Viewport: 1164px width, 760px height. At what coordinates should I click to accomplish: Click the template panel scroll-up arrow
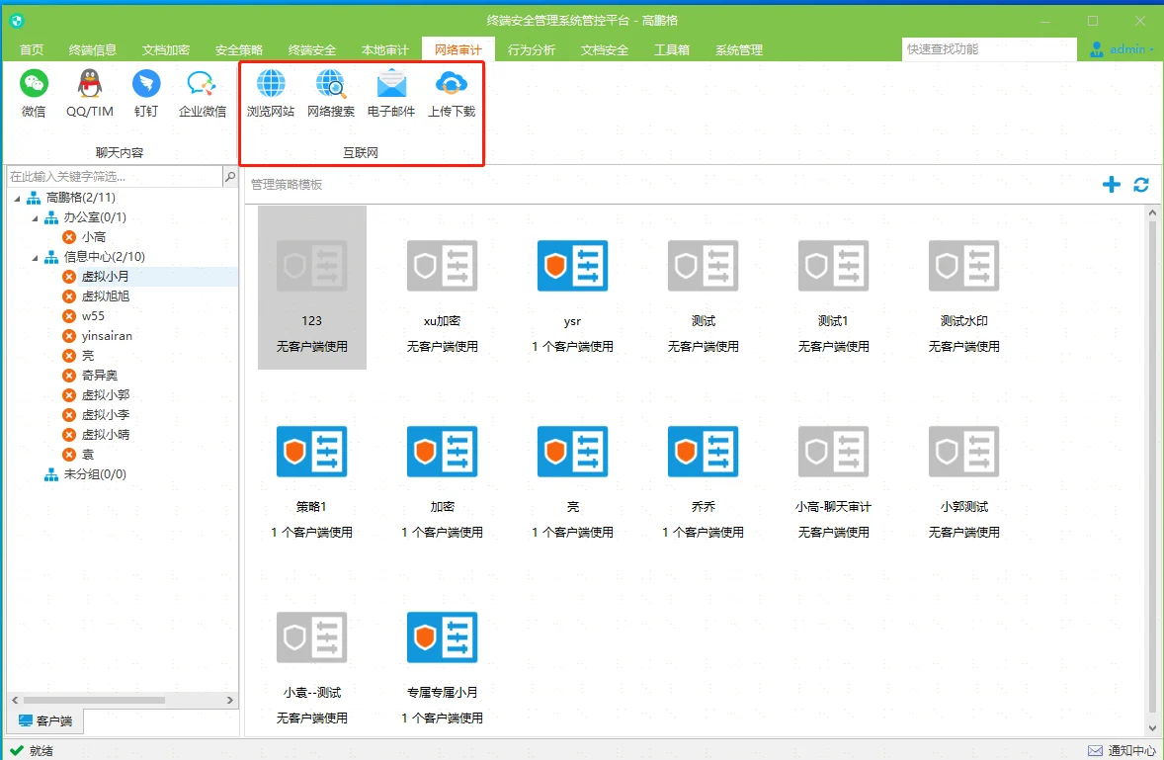click(1152, 213)
